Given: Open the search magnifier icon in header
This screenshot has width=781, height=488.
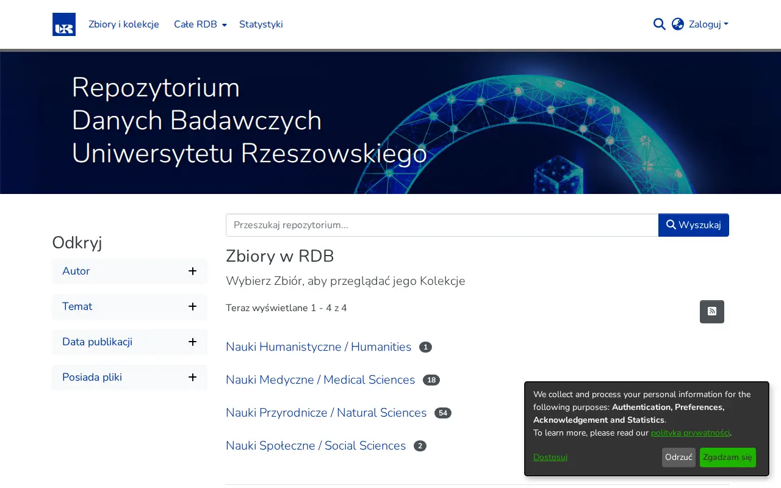Looking at the screenshot, I should [x=660, y=24].
